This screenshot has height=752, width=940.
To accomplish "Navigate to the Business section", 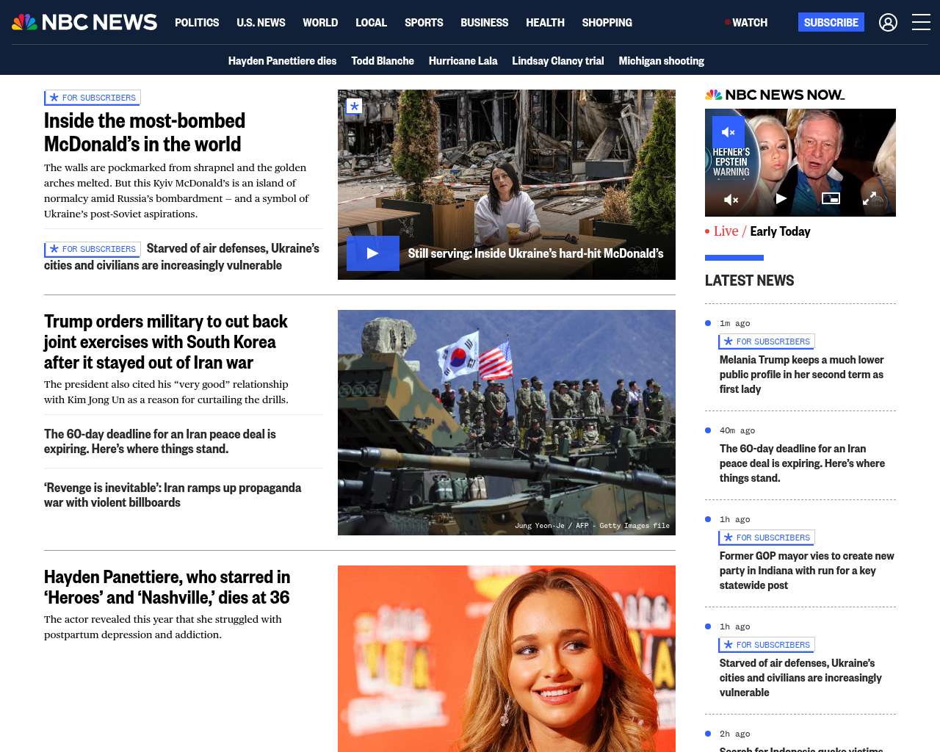I will [484, 23].
